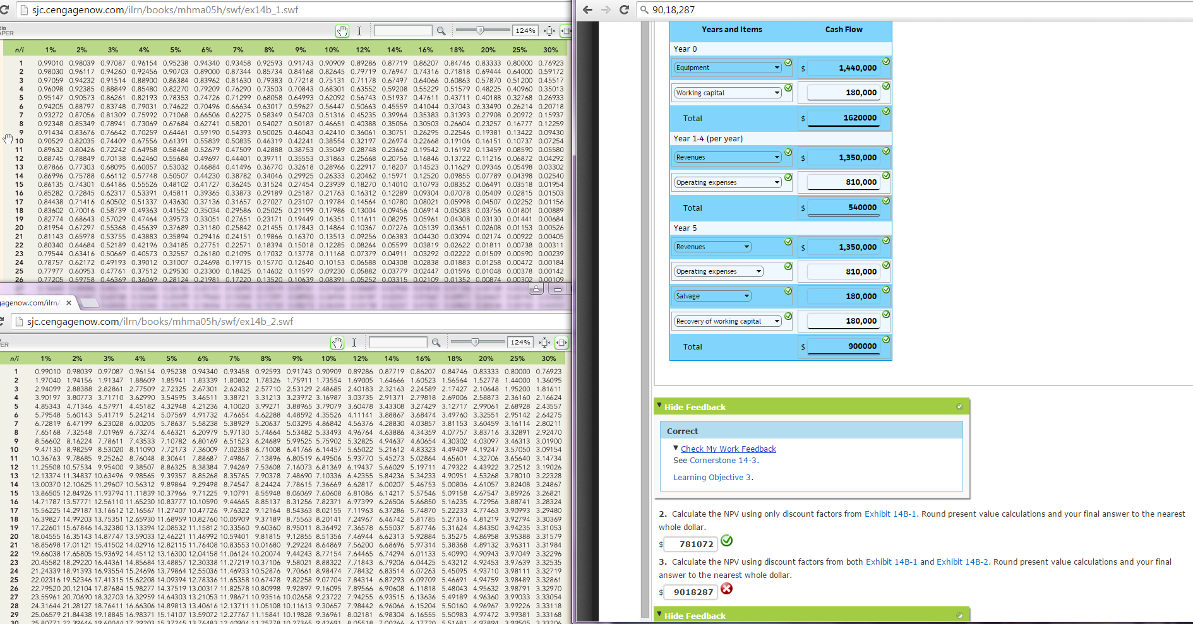
Task: Switch to the cengagenow.com/ilrn tab
Action: (30, 303)
